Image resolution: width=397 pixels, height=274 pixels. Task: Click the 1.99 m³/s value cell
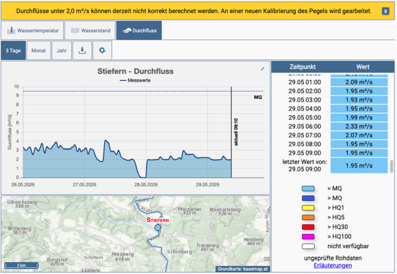(x=359, y=118)
